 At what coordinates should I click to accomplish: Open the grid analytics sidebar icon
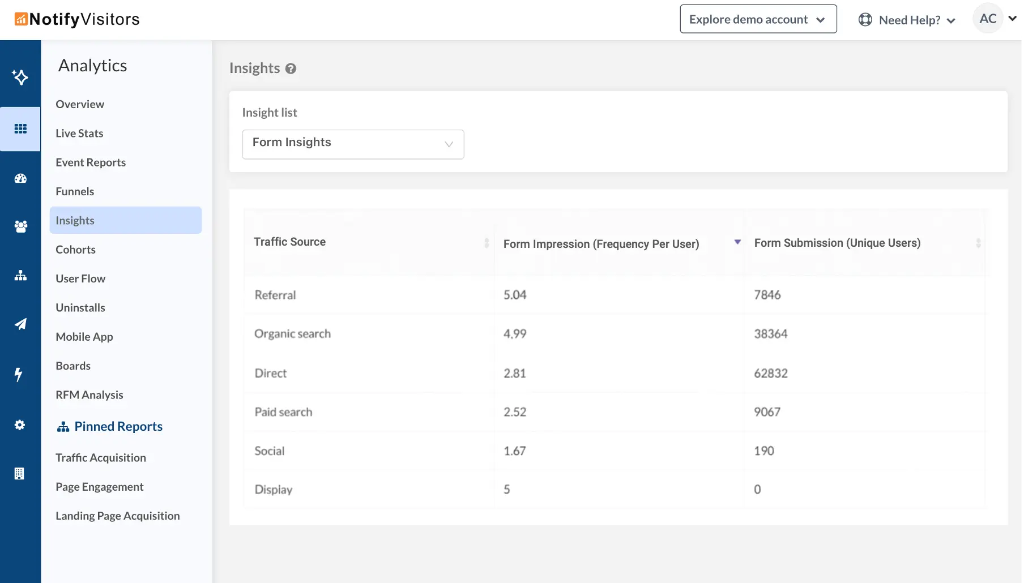[20, 129]
